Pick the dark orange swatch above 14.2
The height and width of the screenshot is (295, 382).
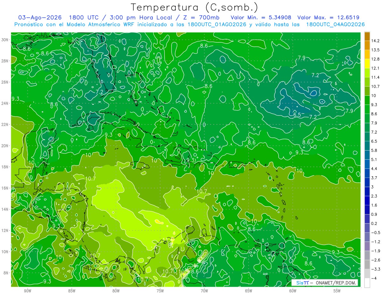pyautogui.click(x=367, y=36)
